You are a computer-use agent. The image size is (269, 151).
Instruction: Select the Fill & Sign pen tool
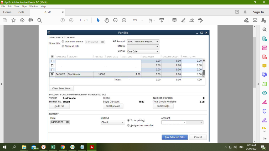tap(192, 20)
